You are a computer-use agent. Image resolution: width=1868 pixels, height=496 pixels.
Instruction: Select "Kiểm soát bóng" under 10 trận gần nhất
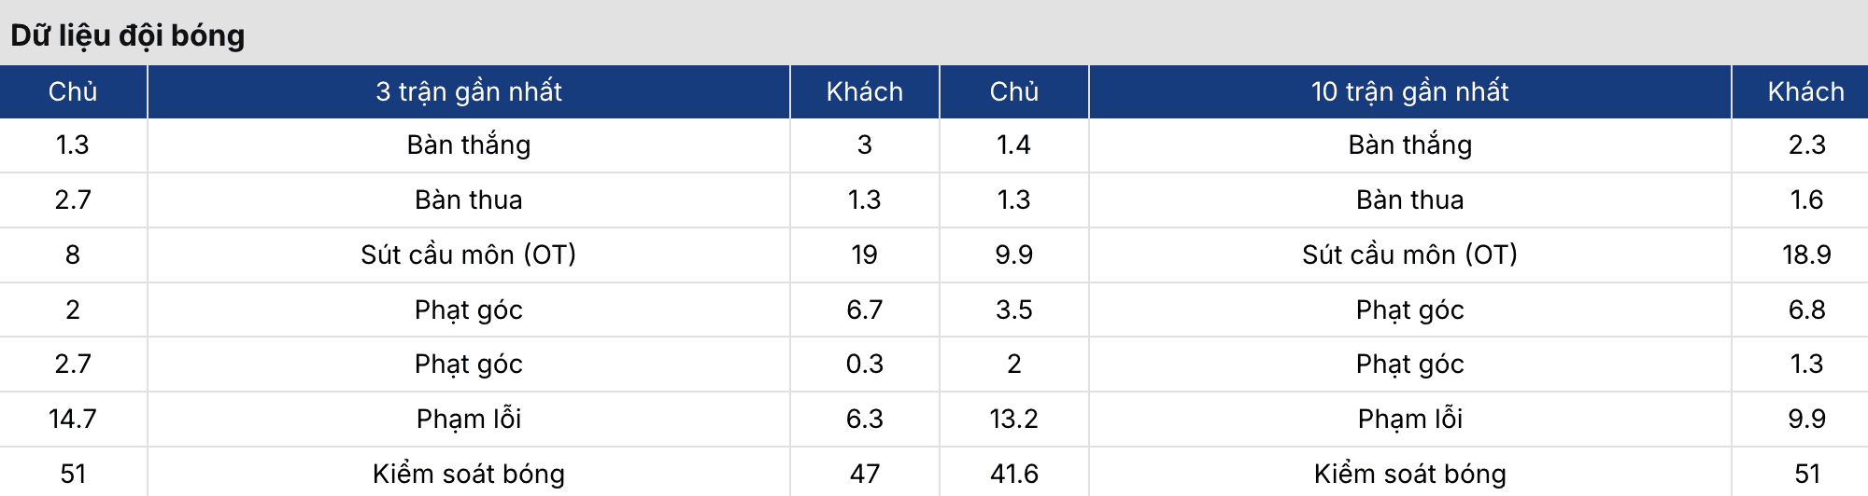point(1409,474)
